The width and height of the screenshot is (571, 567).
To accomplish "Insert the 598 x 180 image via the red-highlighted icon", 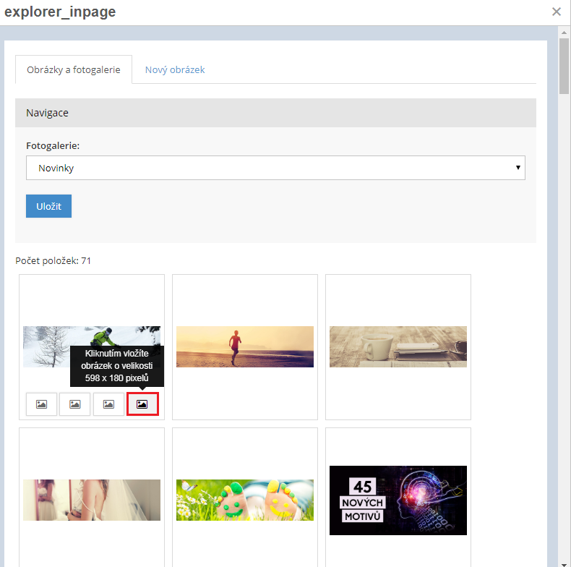I will coord(142,404).
